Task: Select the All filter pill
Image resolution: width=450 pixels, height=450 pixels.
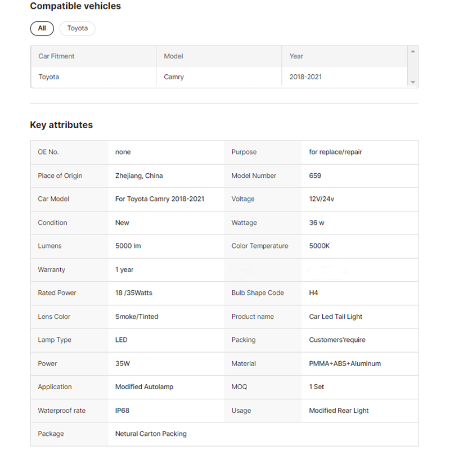Action: [x=42, y=28]
